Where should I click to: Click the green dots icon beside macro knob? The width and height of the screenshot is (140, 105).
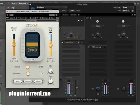click(x=78, y=37)
